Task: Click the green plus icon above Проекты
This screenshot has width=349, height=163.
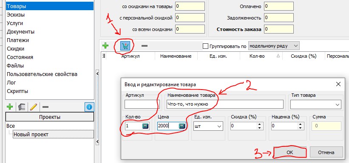Action: coord(10,107)
